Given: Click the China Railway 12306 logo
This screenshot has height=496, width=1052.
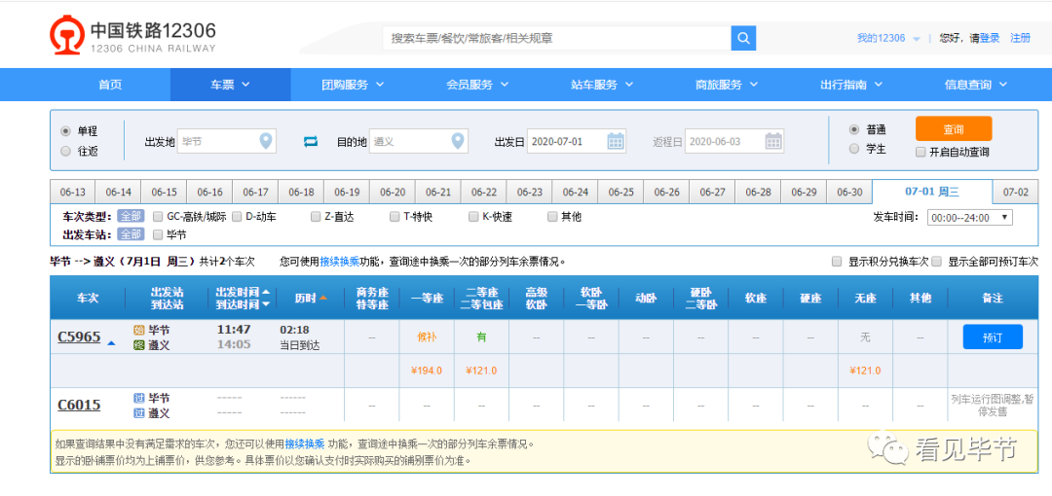Looking at the screenshot, I should pos(132,36).
